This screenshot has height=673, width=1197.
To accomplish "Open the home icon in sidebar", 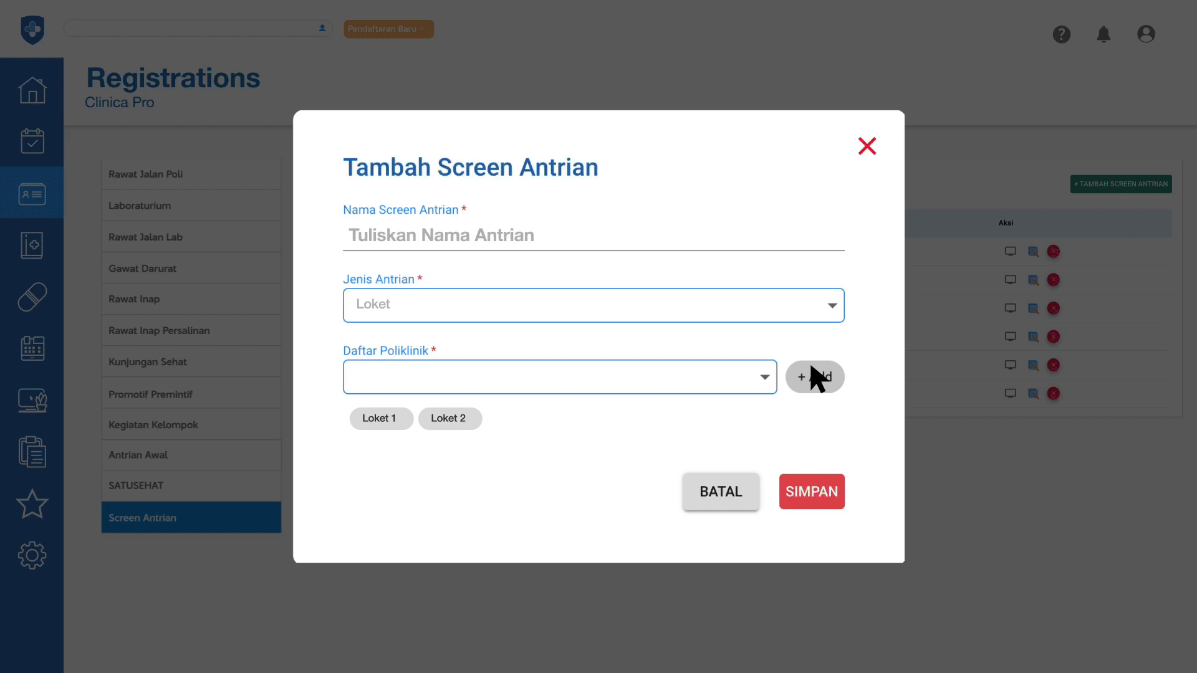I will [32, 90].
